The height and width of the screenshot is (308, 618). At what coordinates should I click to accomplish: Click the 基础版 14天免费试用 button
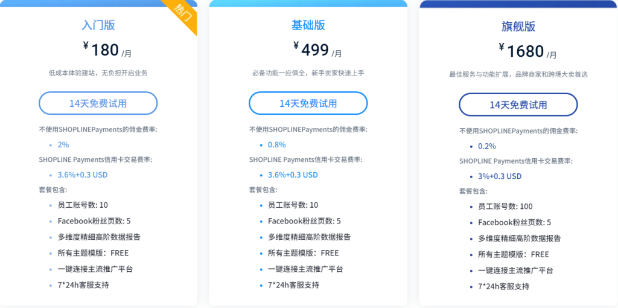(x=308, y=103)
